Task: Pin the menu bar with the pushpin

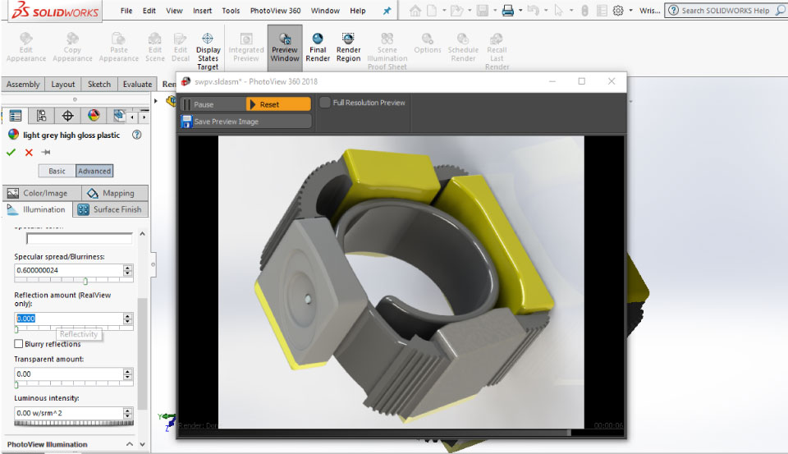Action: [387, 11]
